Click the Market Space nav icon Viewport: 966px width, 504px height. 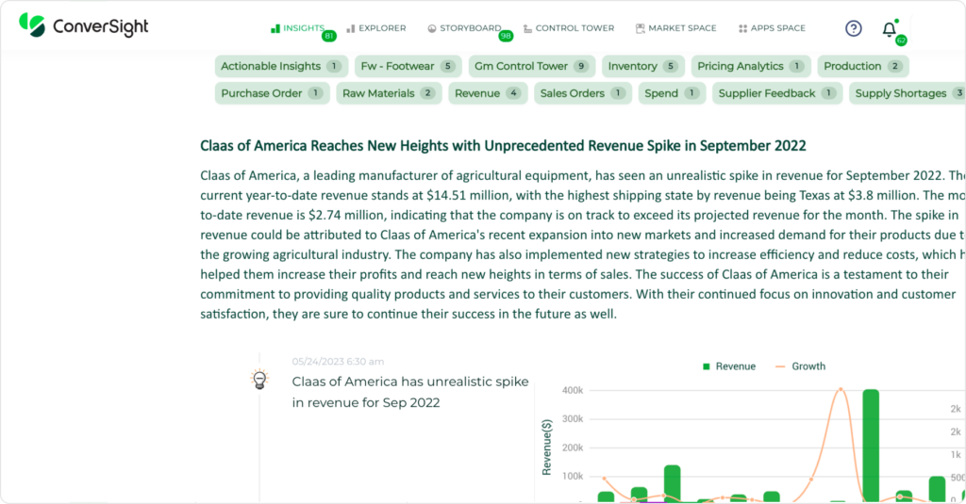pyautogui.click(x=641, y=28)
